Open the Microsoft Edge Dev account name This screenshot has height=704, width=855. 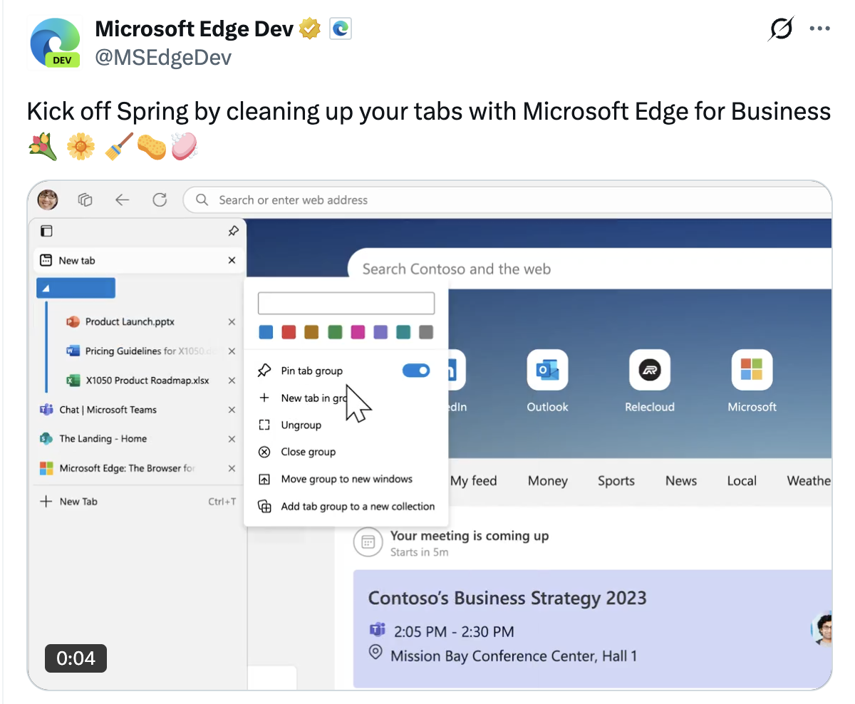tap(194, 29)
